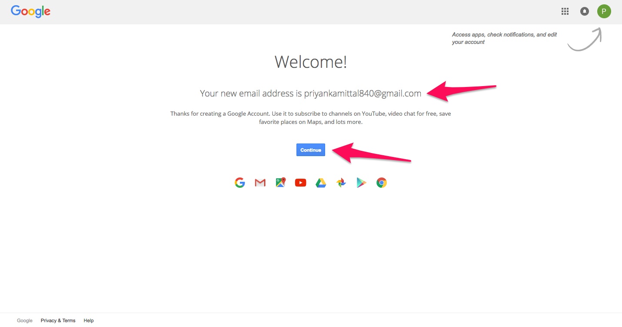Click the Google Search "G" icon
The image size is (622, 327).
pyautogui.click(x=239, y=183)
